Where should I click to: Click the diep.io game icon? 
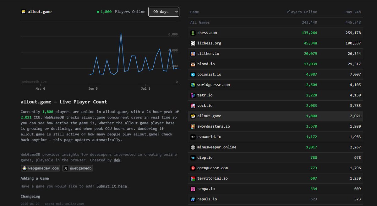click(x=193, y=157)
